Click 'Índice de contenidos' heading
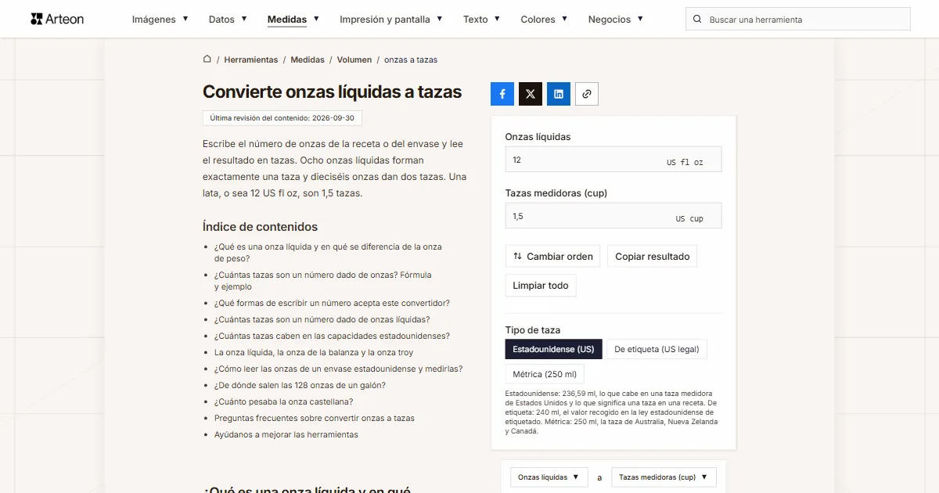The height and width of the screenshot is (493, 939). 260,227
